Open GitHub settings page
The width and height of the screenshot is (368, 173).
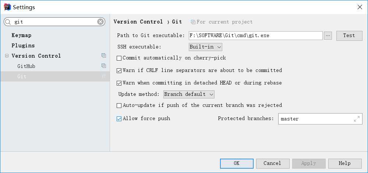[x=26, y=66]
